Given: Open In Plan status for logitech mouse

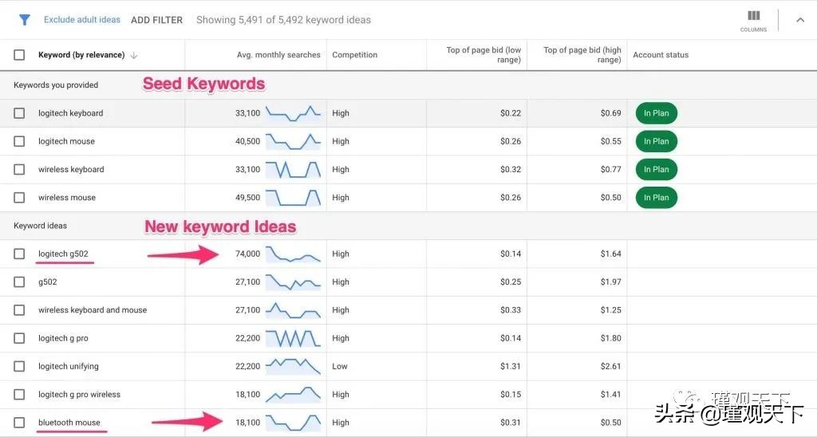Looking at the screenshot, I should [x=656, y=141].
